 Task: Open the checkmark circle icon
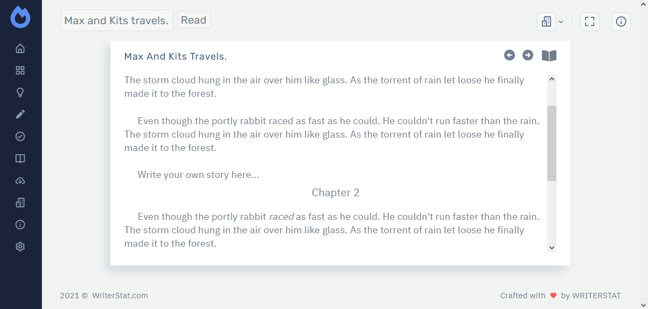20,136
